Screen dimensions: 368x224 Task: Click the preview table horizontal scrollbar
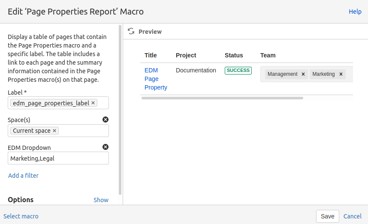coord(222,98)
